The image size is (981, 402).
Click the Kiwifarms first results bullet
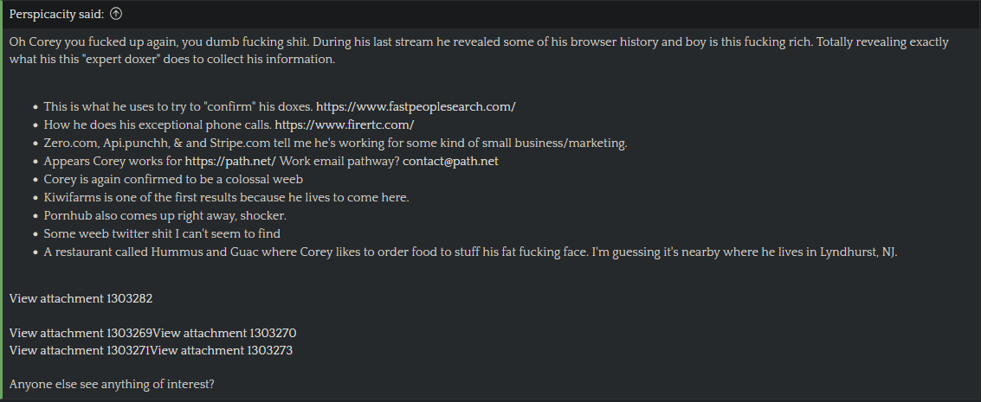coord(227,197)
